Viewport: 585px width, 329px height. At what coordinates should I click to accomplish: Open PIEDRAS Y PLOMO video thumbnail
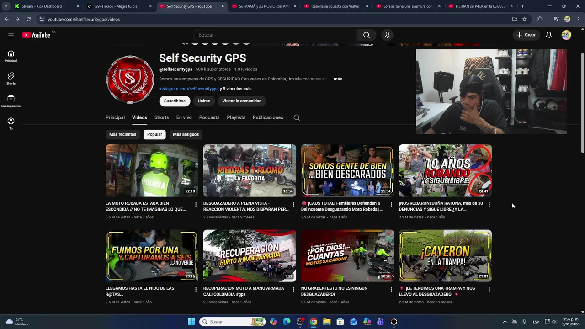[x=250, y=170]
